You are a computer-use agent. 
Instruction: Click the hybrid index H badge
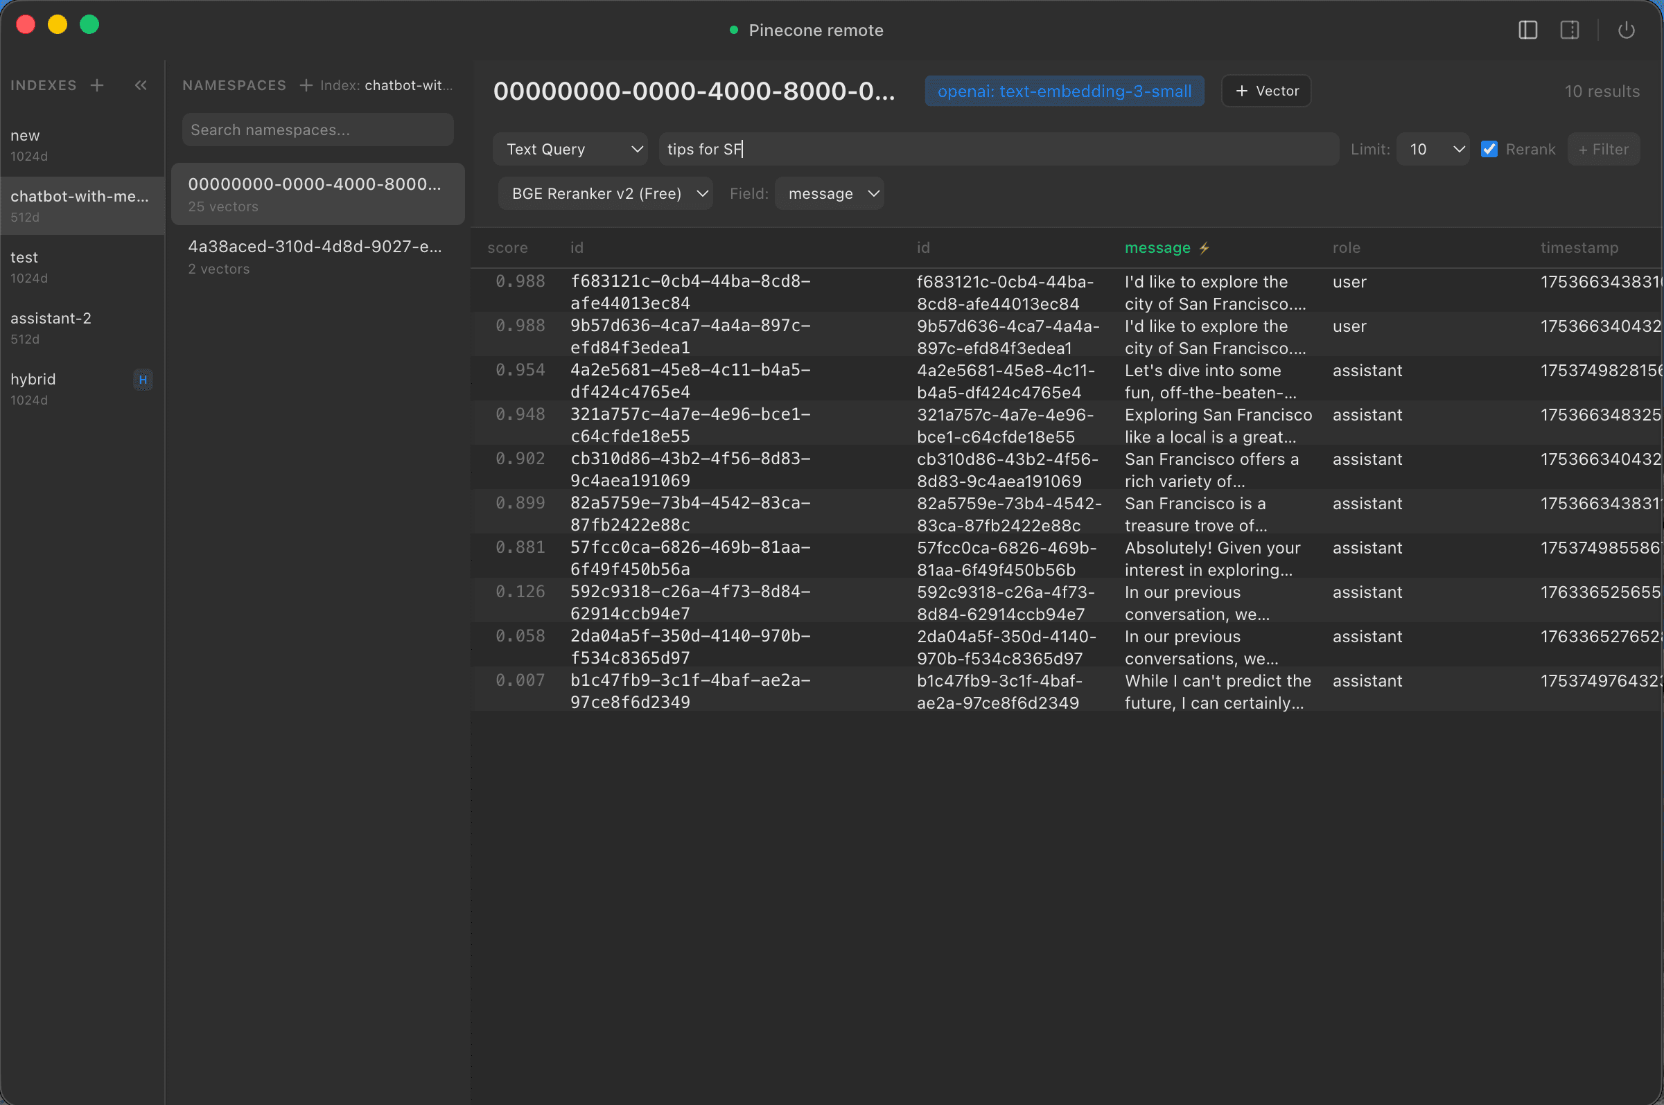143,380
